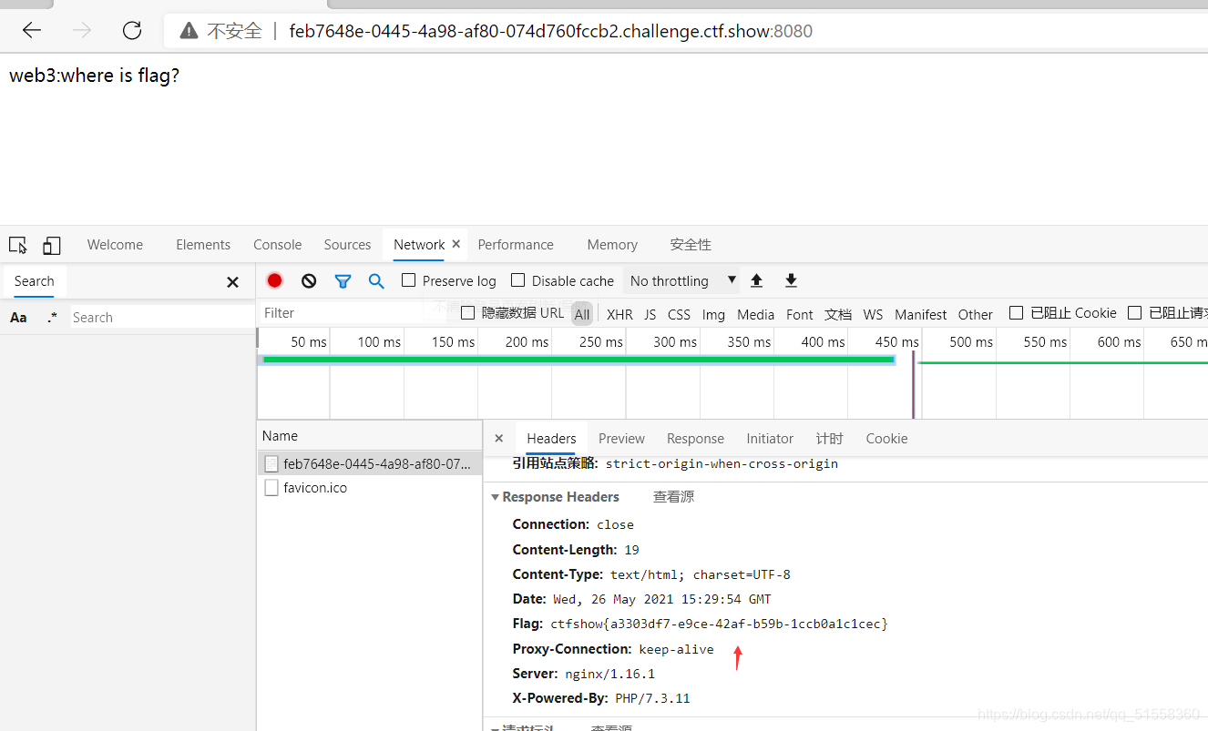
Task: Clear the network log
Action: (x=309, y=280)
